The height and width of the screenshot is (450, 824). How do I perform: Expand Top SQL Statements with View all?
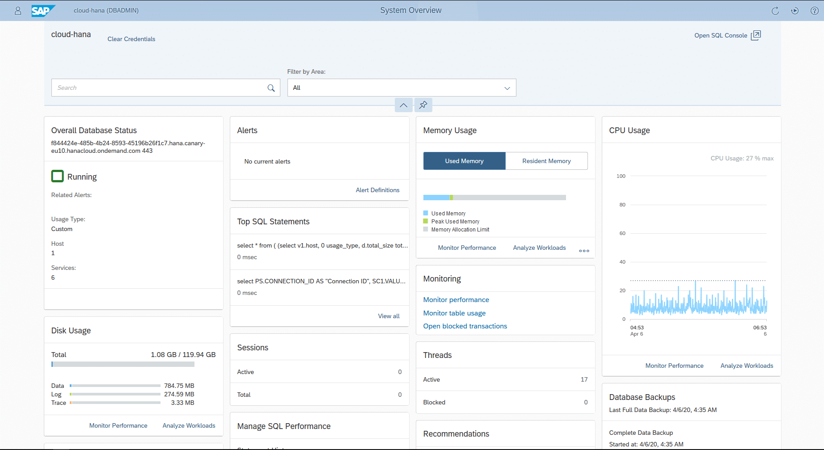coord(388,316)
